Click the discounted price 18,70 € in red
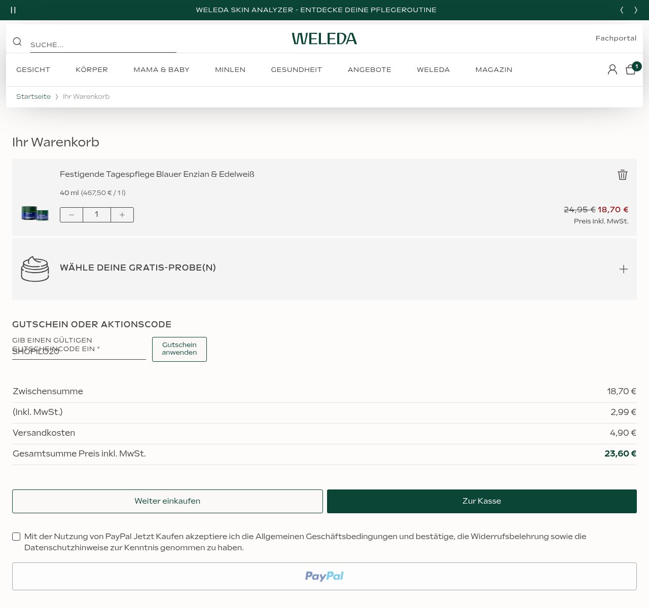Image resolution: width=649 pixels, height=608 pixels. pos(613,209)
